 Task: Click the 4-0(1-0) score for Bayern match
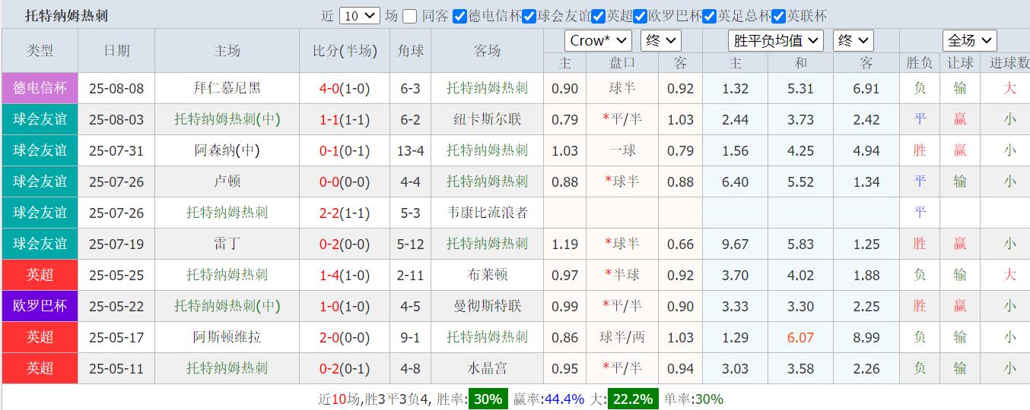click(x=345, y=88)
